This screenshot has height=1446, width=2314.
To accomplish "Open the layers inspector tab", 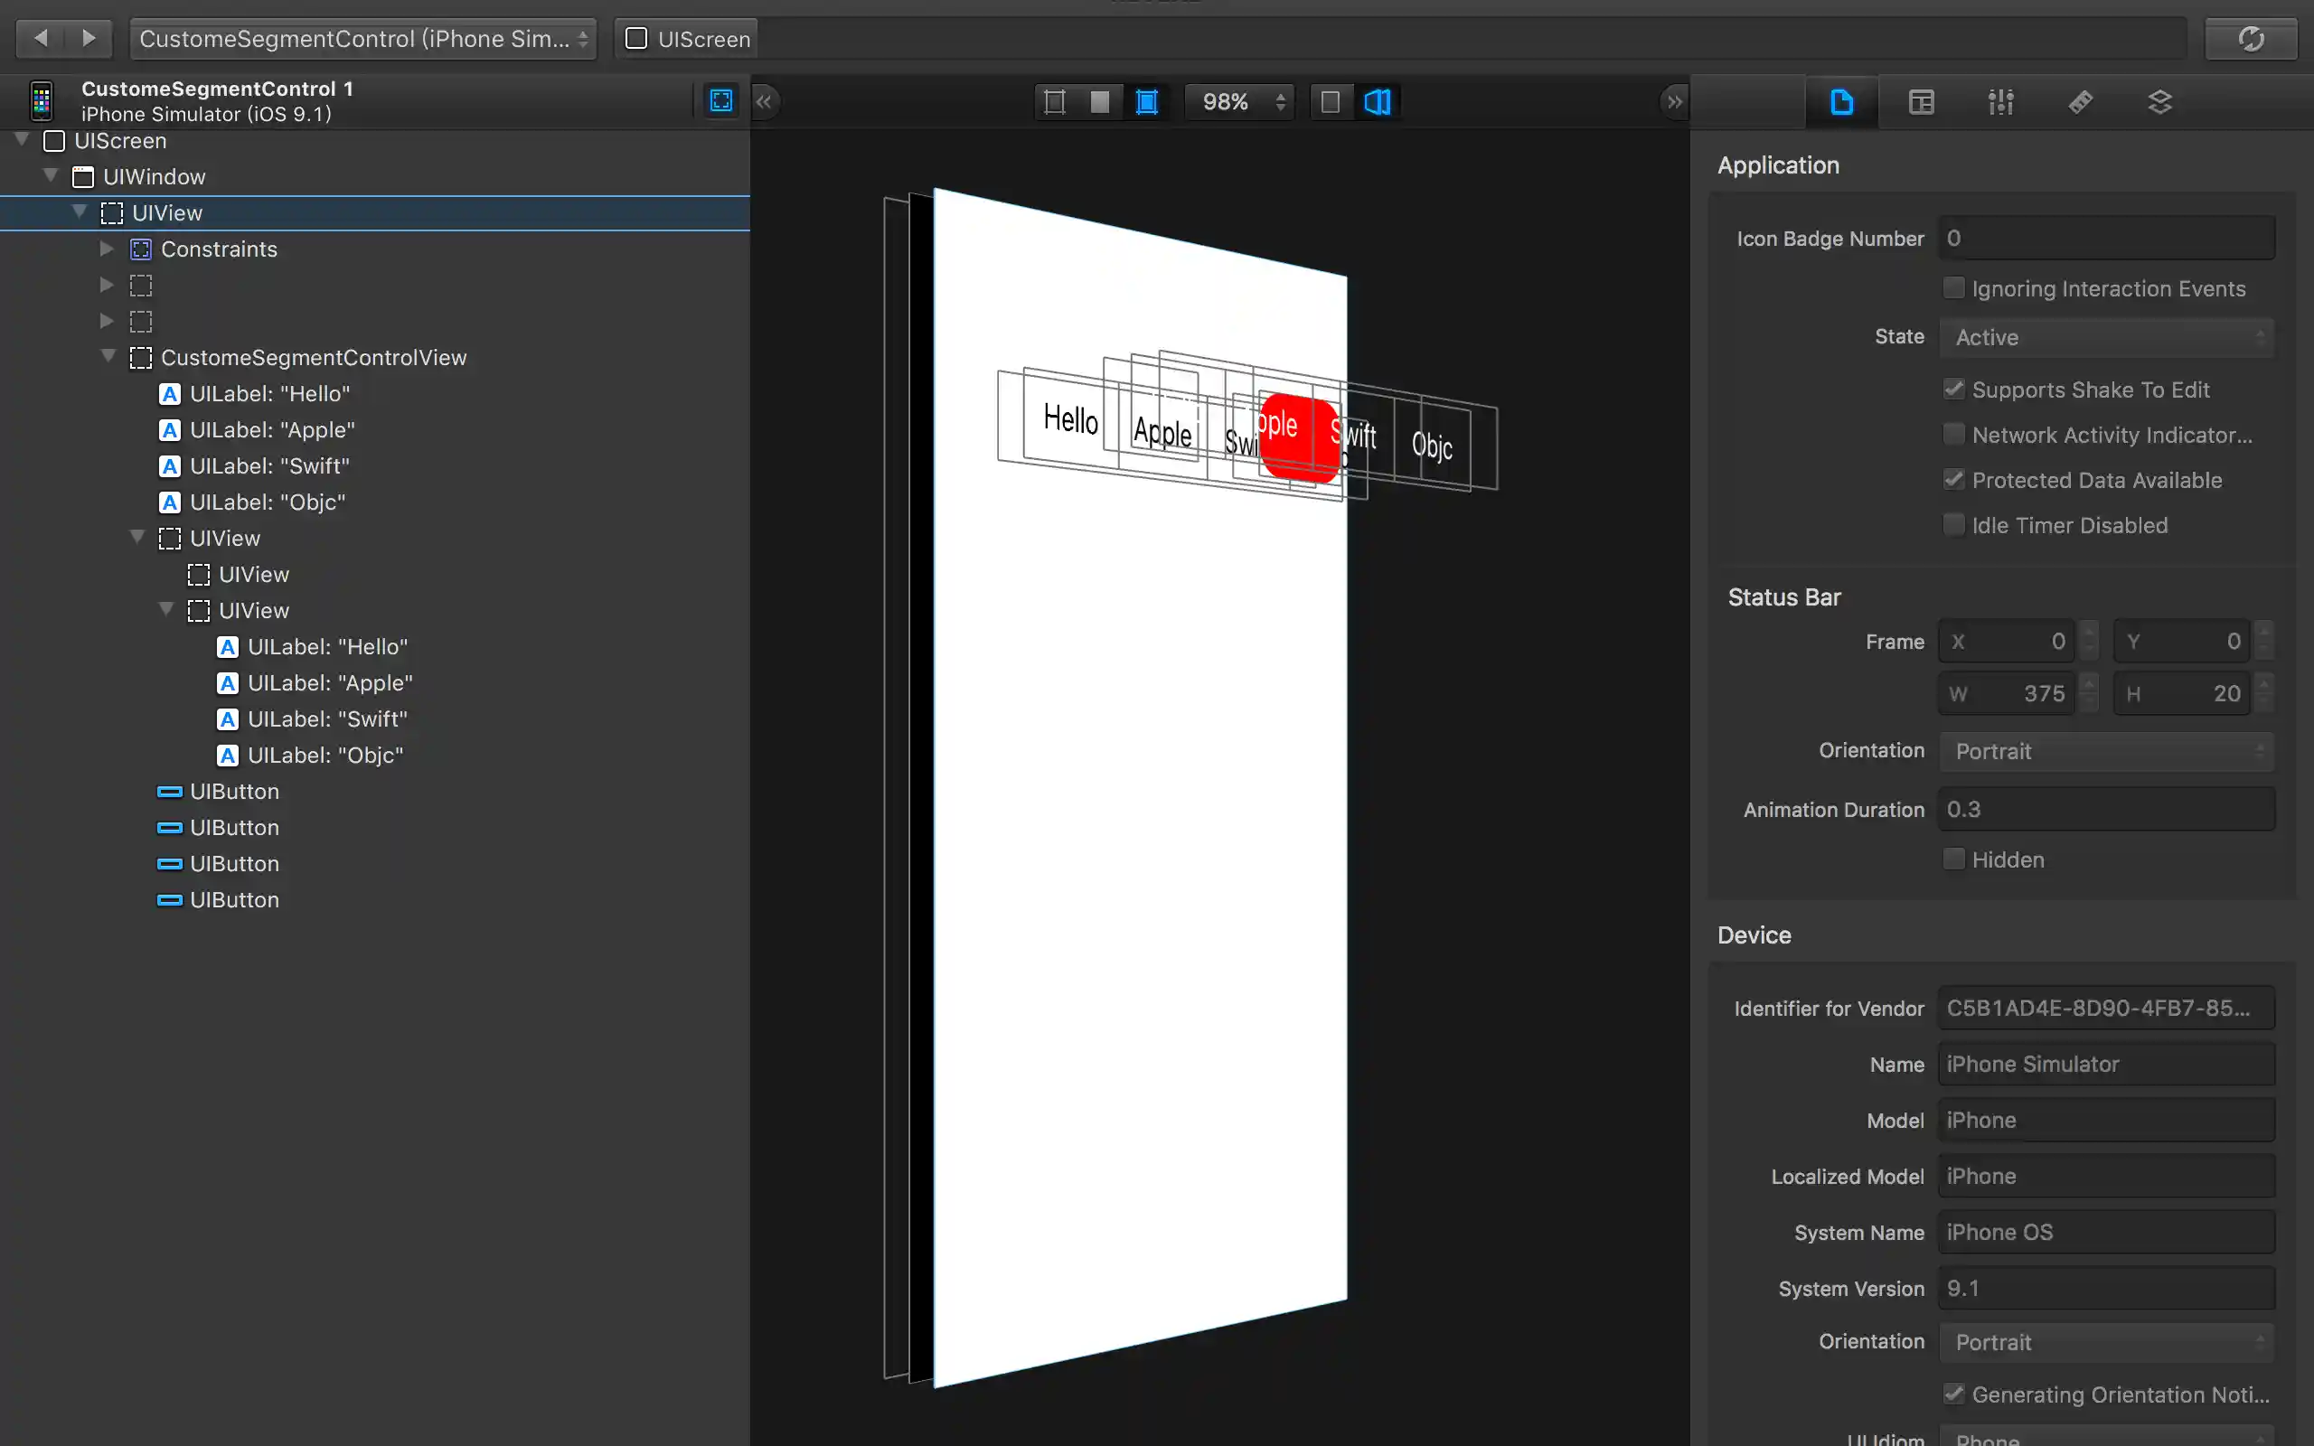I will (x=2159, y=101).
